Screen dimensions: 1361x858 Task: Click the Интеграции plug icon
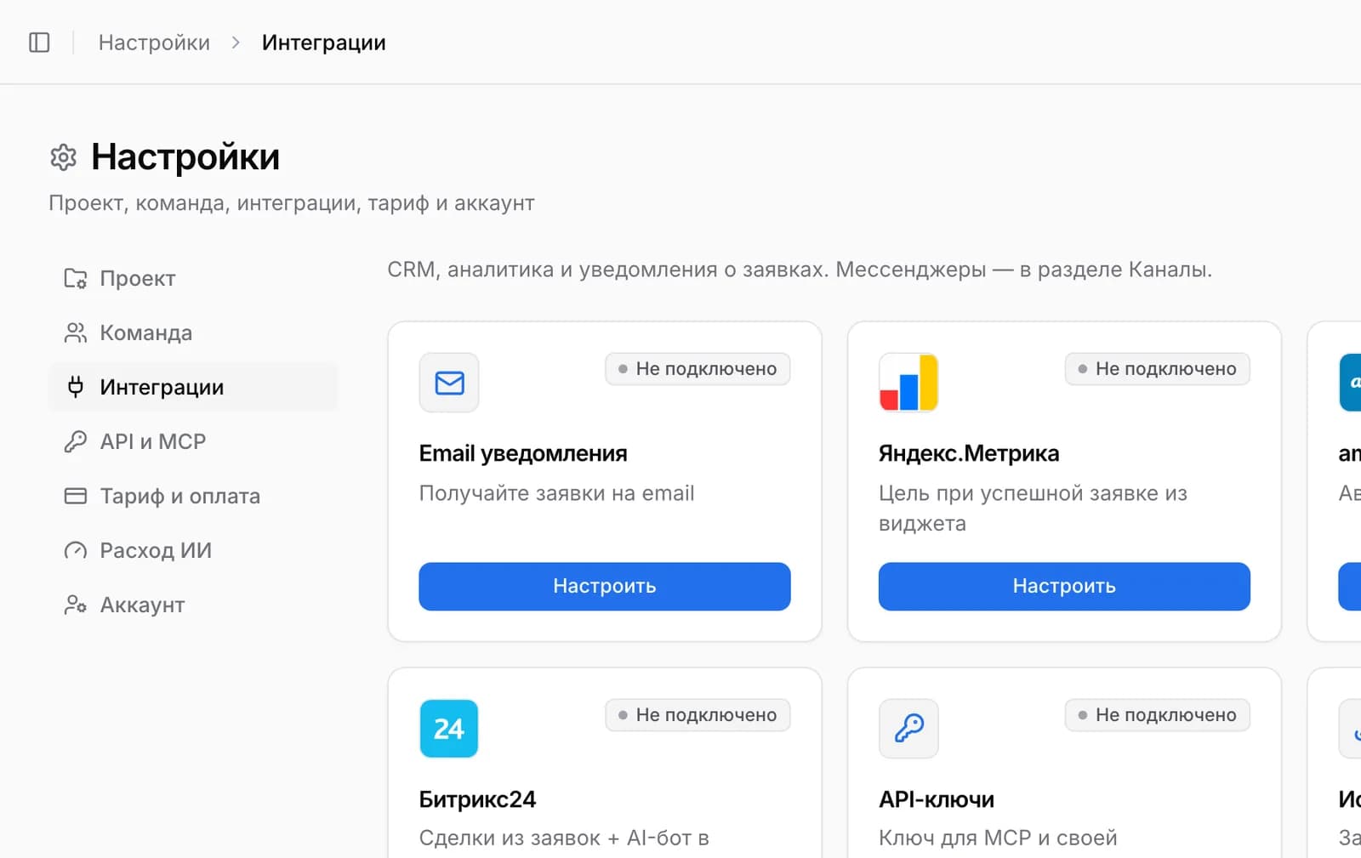coord(76,387)
